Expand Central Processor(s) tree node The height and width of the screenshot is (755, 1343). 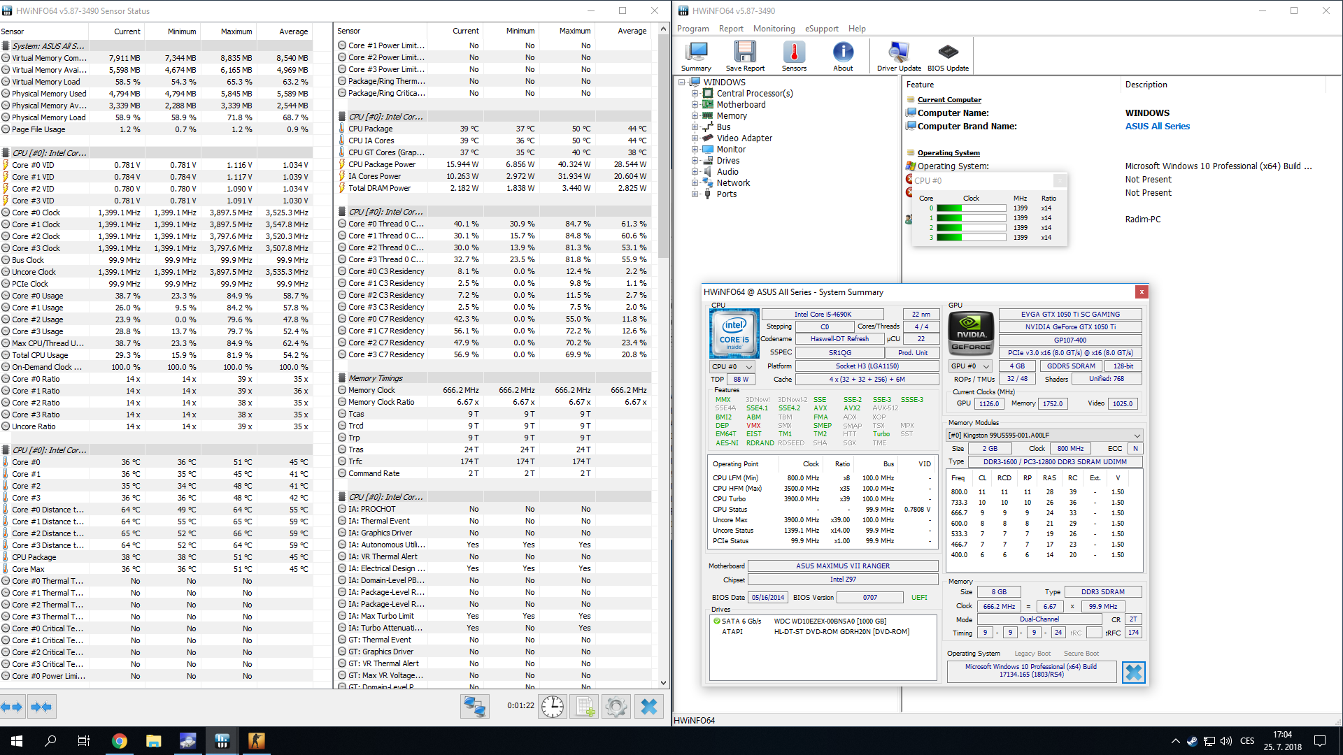695,94
